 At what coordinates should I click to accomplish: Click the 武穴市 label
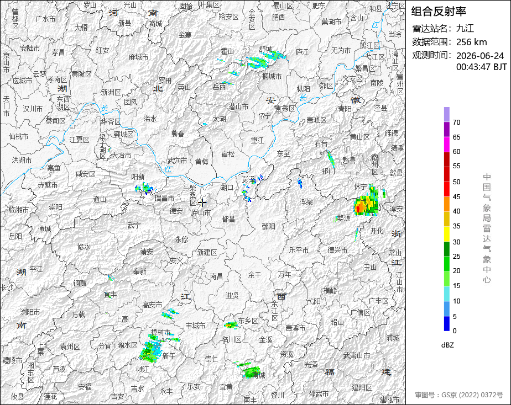[178, 161]
